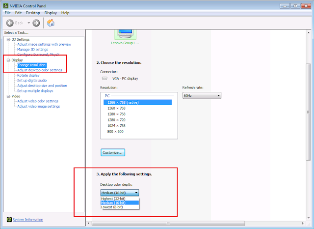This screenshot has height=229, width=314.
Task: Open Set up multiple displays
Action: pyautogui.click(x=35, y=91)
